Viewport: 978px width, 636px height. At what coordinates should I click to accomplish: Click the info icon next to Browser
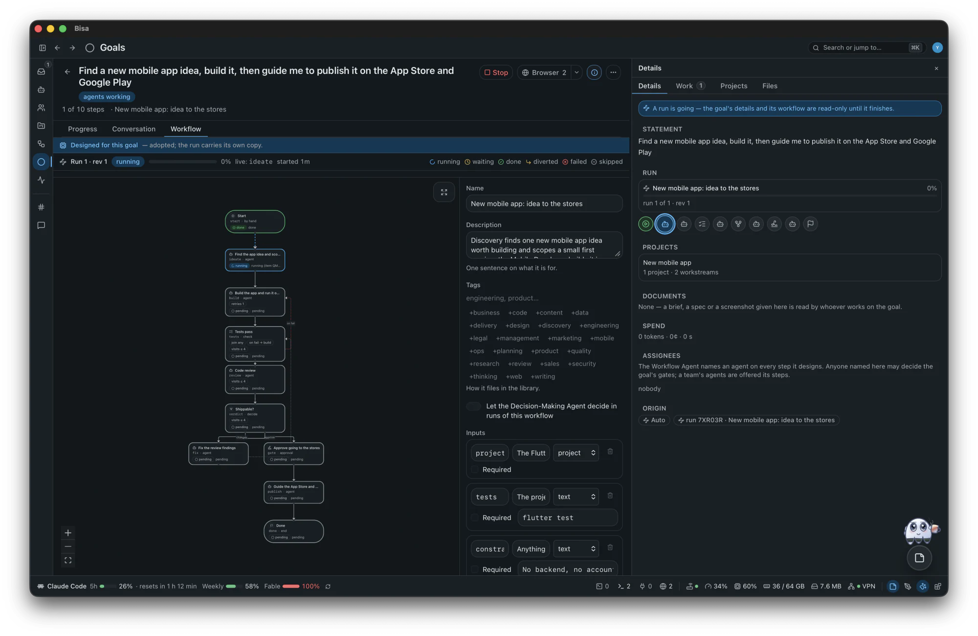pyautogui.click(x=594, y=72)
